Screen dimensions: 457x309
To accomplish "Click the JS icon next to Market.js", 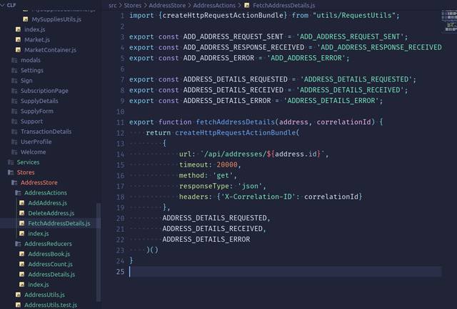I will (18, 40).
